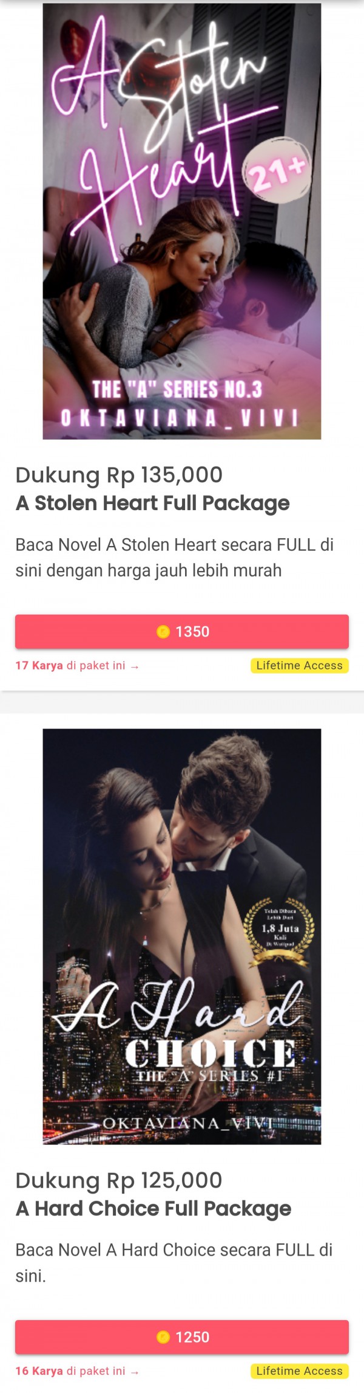Click the Dukung Rp 135,000 heading
The width and height of the screenshot is (364, 1393).
pos(119,475)
